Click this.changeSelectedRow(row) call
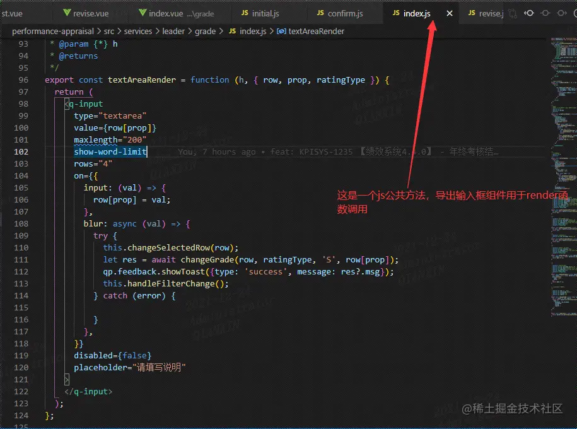The width and height of the screenshot is (577, 429). (x=171, y=248)
